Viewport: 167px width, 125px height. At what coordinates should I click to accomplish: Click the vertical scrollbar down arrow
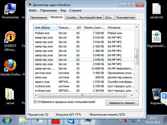[x=136, y=91]
